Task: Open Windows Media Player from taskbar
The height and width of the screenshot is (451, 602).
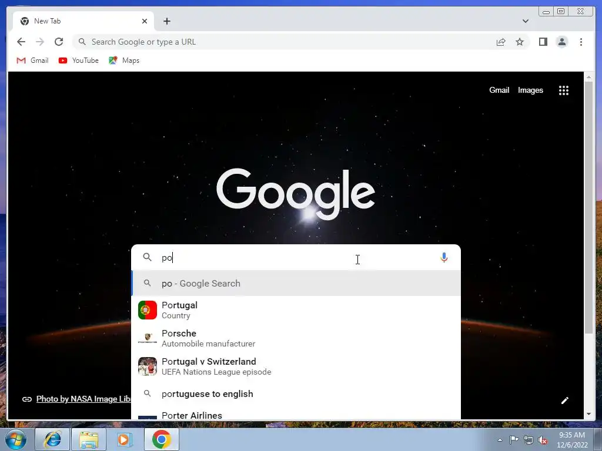Action: [125, 439]
